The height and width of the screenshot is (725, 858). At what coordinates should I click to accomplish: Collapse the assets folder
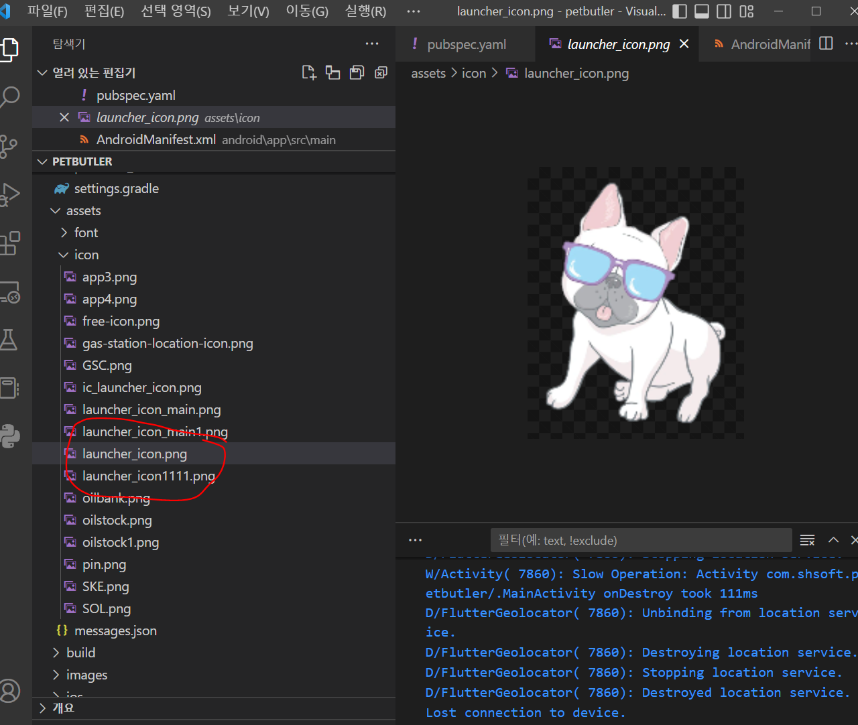tap(56, 210)
